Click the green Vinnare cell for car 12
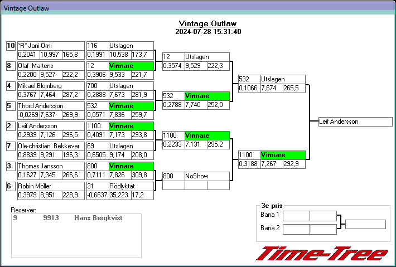This screenshot has width=396, height=267. 131,66
